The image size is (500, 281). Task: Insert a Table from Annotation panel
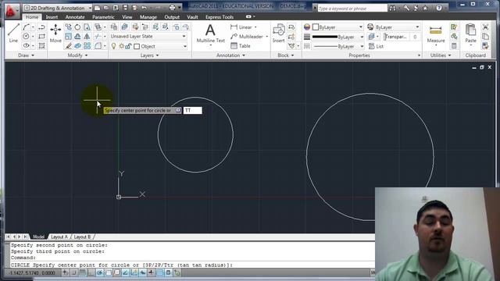pyautogui.click(x=241, y=46)
